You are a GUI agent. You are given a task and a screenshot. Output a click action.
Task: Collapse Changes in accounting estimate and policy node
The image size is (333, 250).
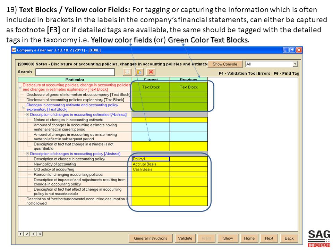click(x=24, y=107)
